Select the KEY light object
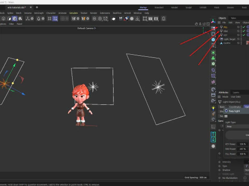The height and width of the screenshot is (186, 249). click(x=225, y=35)
